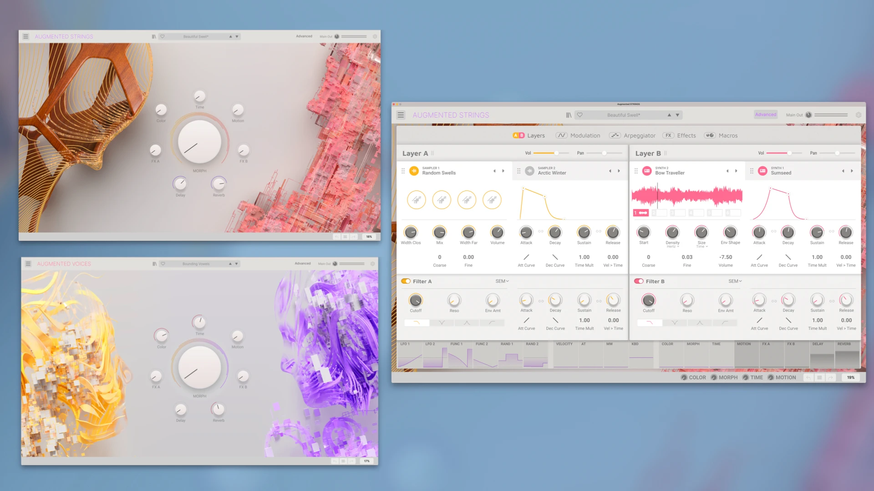Screen dimensions: 874x491
Task: Select next preset with down arrow
Action: [677, 115]
